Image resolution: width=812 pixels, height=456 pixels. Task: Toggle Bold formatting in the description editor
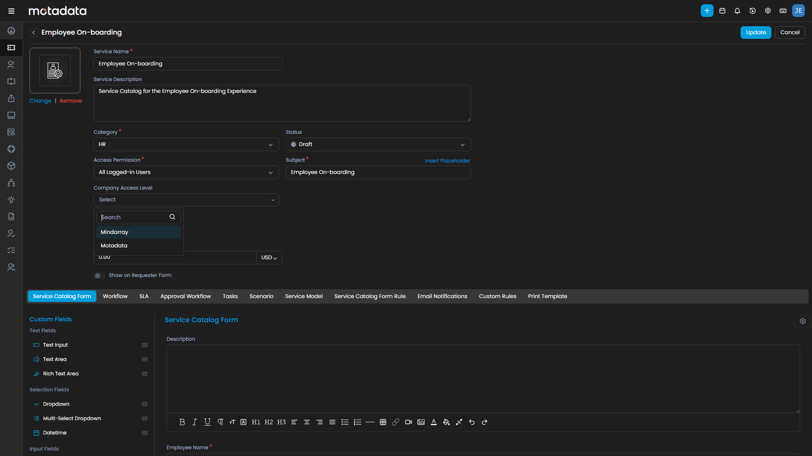[182, 422]
